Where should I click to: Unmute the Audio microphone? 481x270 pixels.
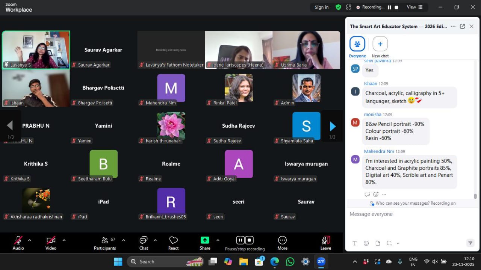tap(18, 240)
